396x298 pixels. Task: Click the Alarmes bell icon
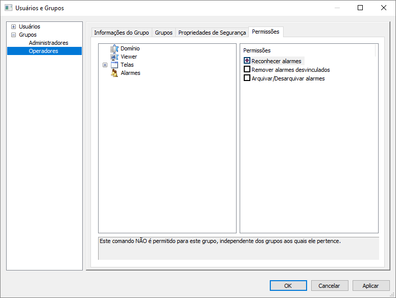pyautogui.click(x=114, y=73)
